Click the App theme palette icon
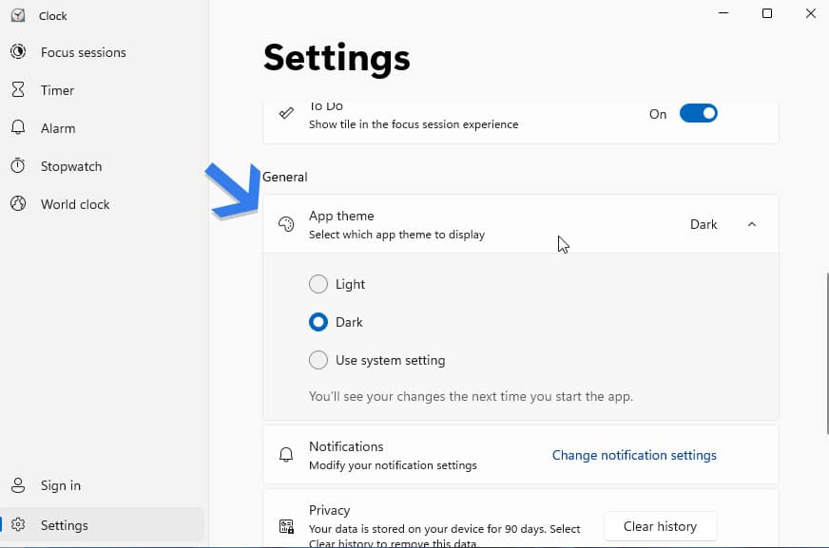 pyautogui.click(x=286, y=224)
